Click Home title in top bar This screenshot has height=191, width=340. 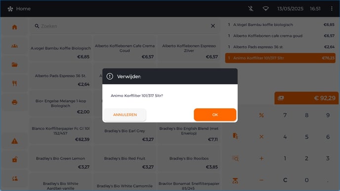click(23, 9)
